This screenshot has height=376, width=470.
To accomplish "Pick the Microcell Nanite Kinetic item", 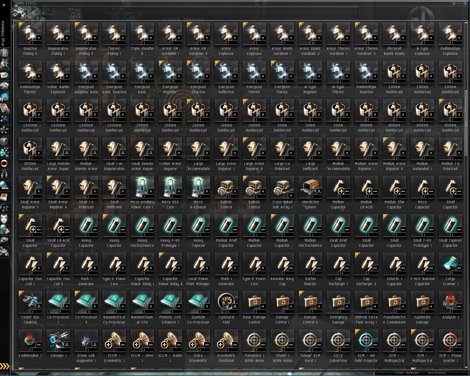I will point(394,39).
